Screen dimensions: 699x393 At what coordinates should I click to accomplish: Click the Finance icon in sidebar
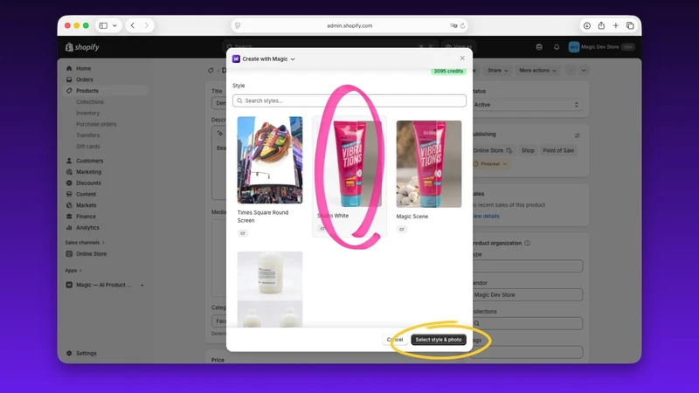(69, 217)
